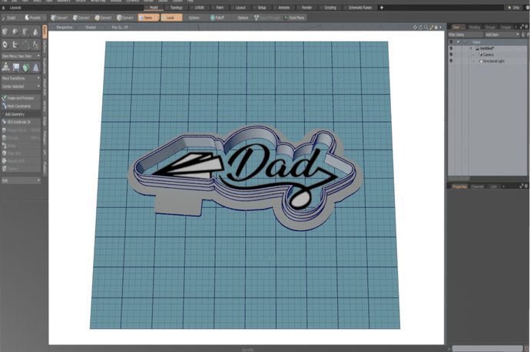This screenshot has height=352, width=530.
Task: Expand the More Transforms dropdown
Action: tap(21, 78)
